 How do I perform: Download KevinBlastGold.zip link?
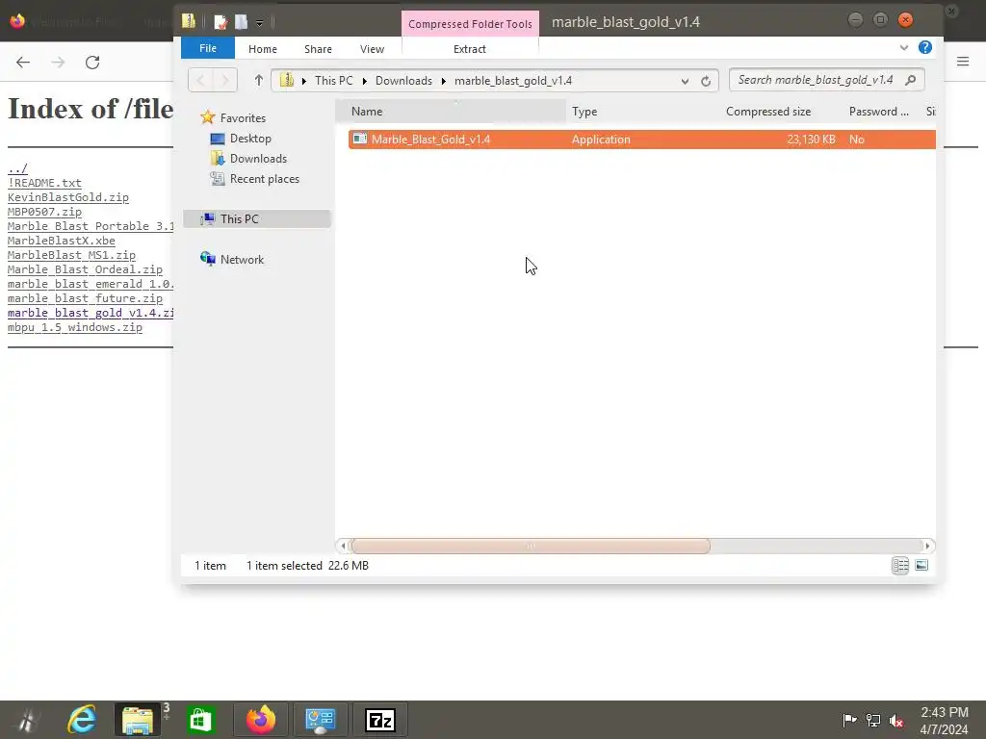pyautogui.click(x=68, y=197)
